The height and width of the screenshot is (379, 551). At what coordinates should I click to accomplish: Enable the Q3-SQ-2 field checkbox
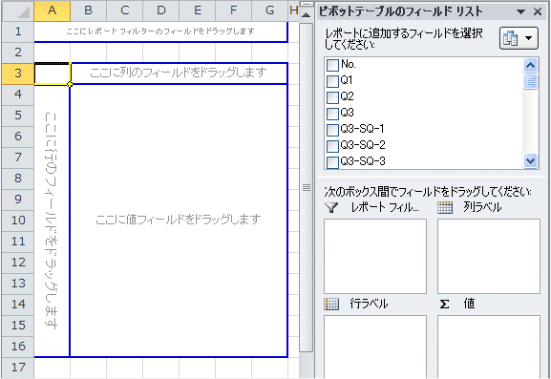coord(332,146)
